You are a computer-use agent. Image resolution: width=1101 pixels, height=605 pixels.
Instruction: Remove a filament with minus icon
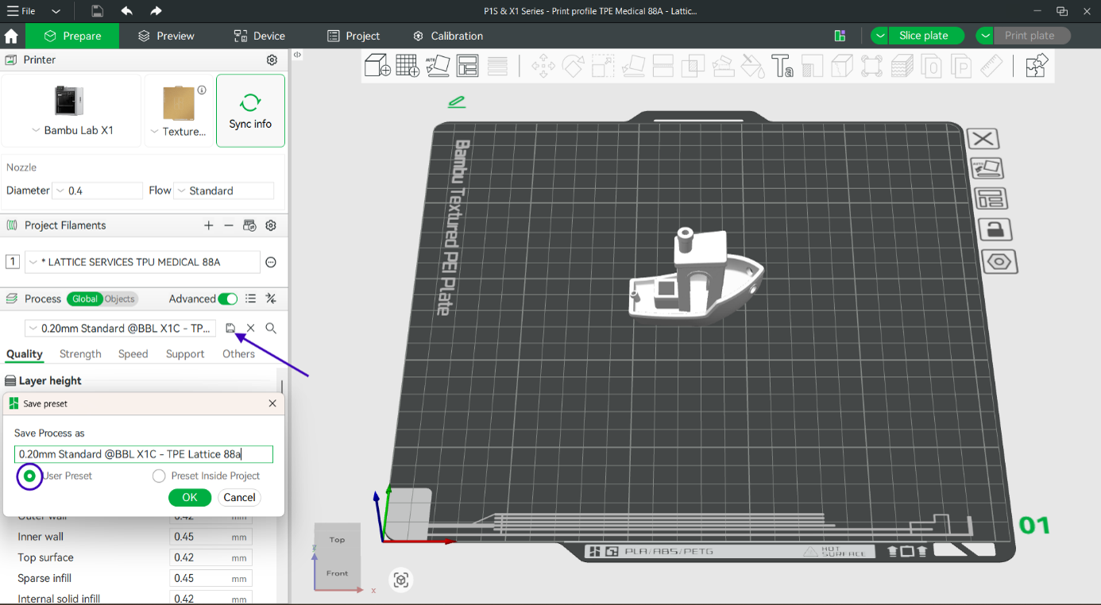[229, 225]
